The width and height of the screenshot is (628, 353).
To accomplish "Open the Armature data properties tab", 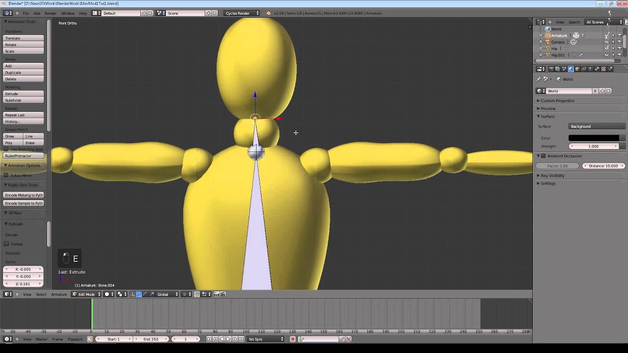I will click(590, 69).
